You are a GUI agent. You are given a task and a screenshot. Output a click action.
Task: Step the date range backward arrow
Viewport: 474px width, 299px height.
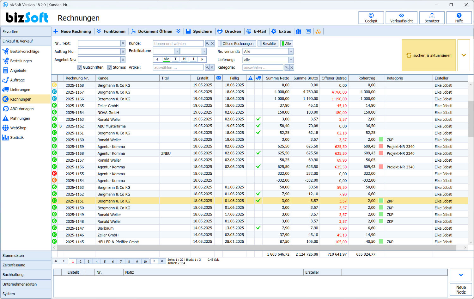click(x=157, y=59)
